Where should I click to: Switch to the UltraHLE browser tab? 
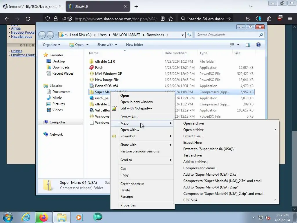(98, 6)
